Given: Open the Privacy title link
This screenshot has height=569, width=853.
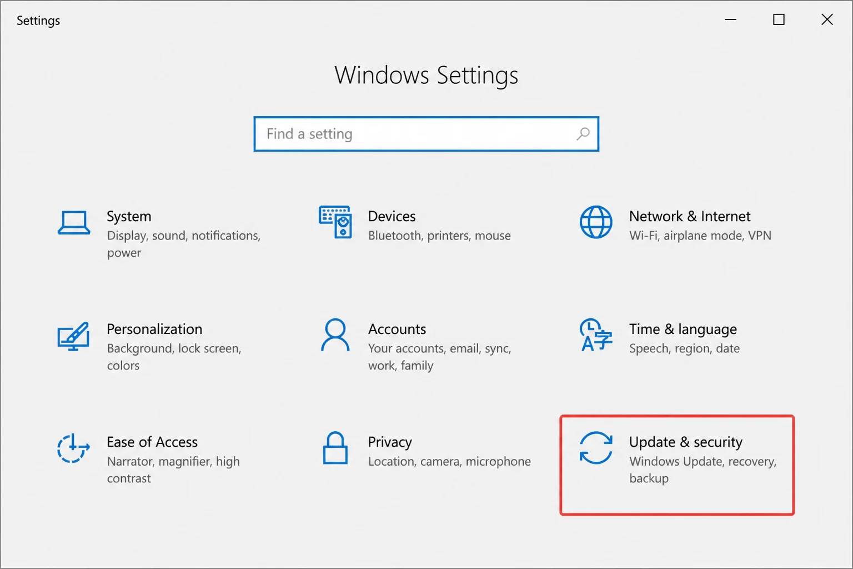Looking at the screenshot, I should click(390, 442).
